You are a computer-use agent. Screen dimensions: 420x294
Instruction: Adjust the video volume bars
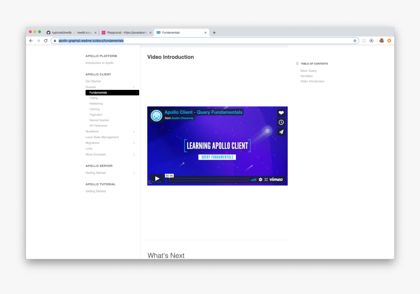point(253,180)
